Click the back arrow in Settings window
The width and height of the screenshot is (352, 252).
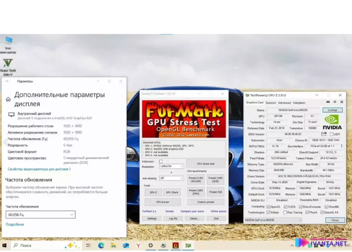[8, 81]
